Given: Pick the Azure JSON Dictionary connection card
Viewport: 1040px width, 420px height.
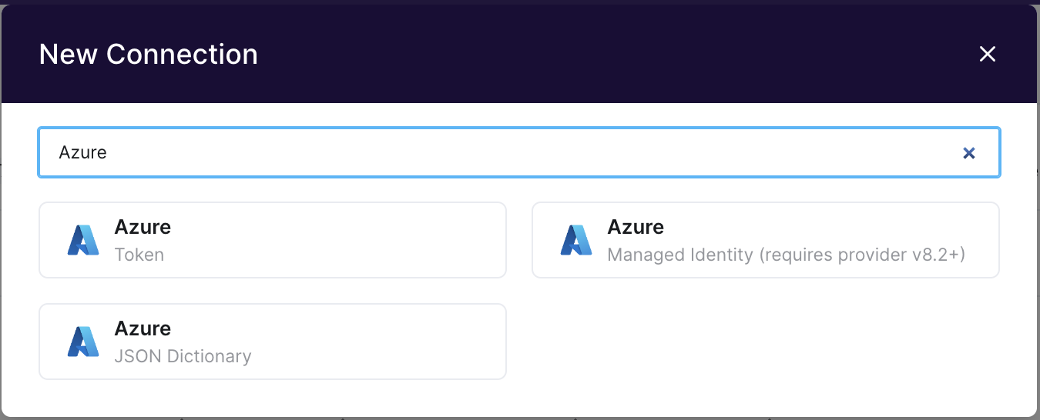Looking at the screenshot, I should point(272,342).
